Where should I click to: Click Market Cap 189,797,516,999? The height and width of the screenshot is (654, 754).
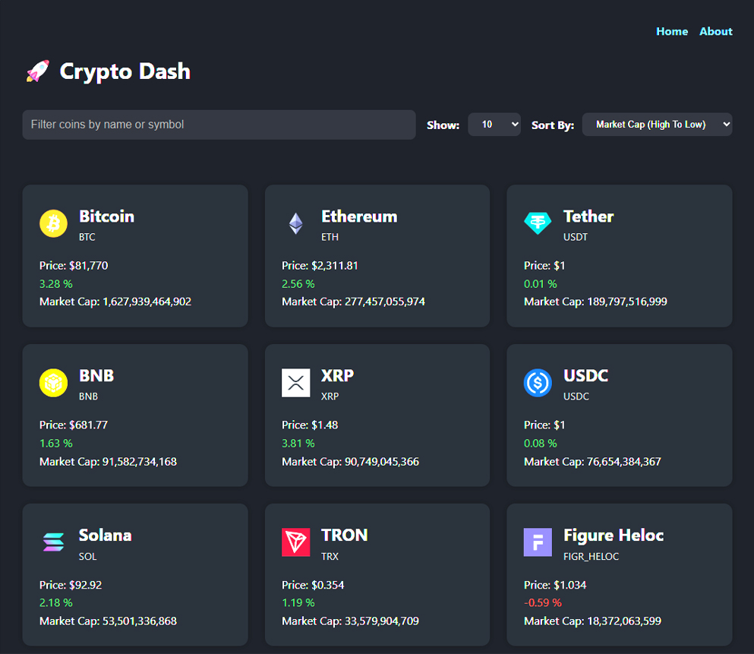[x=595, y=302]
